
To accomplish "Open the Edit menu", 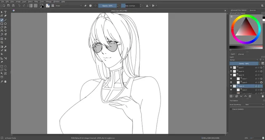I will [x=7, y=2].
